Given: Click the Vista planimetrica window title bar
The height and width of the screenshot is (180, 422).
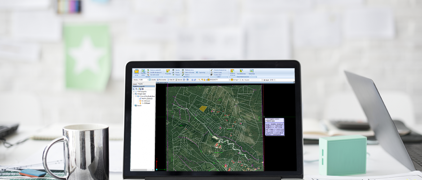Looking at the screenshot, I should click(x=225, y=82).
